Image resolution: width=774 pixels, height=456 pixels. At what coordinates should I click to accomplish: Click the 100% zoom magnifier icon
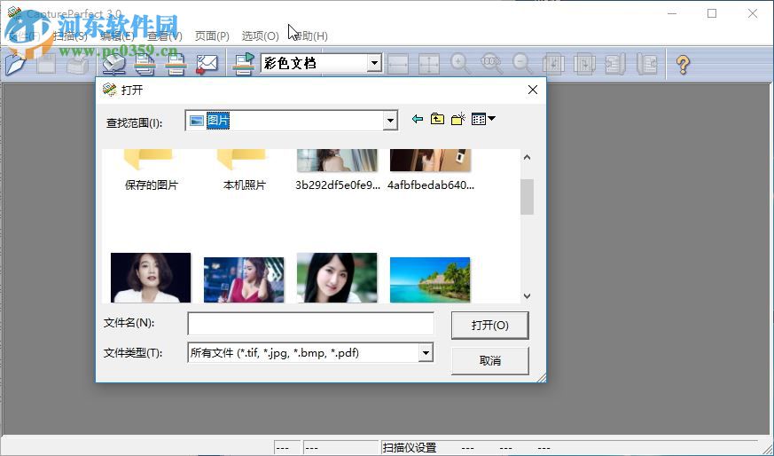point(491,64)
